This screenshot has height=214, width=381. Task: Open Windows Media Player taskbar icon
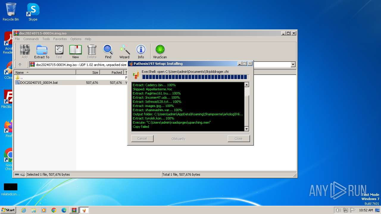click(x=44, y=210)
